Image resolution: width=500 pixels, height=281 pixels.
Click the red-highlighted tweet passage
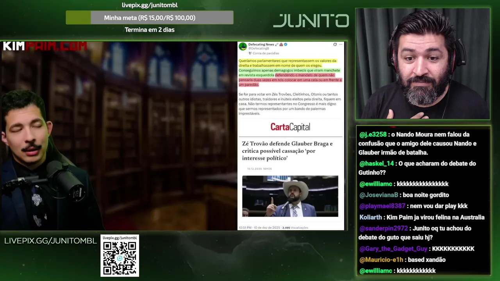[x=290, y=80]
